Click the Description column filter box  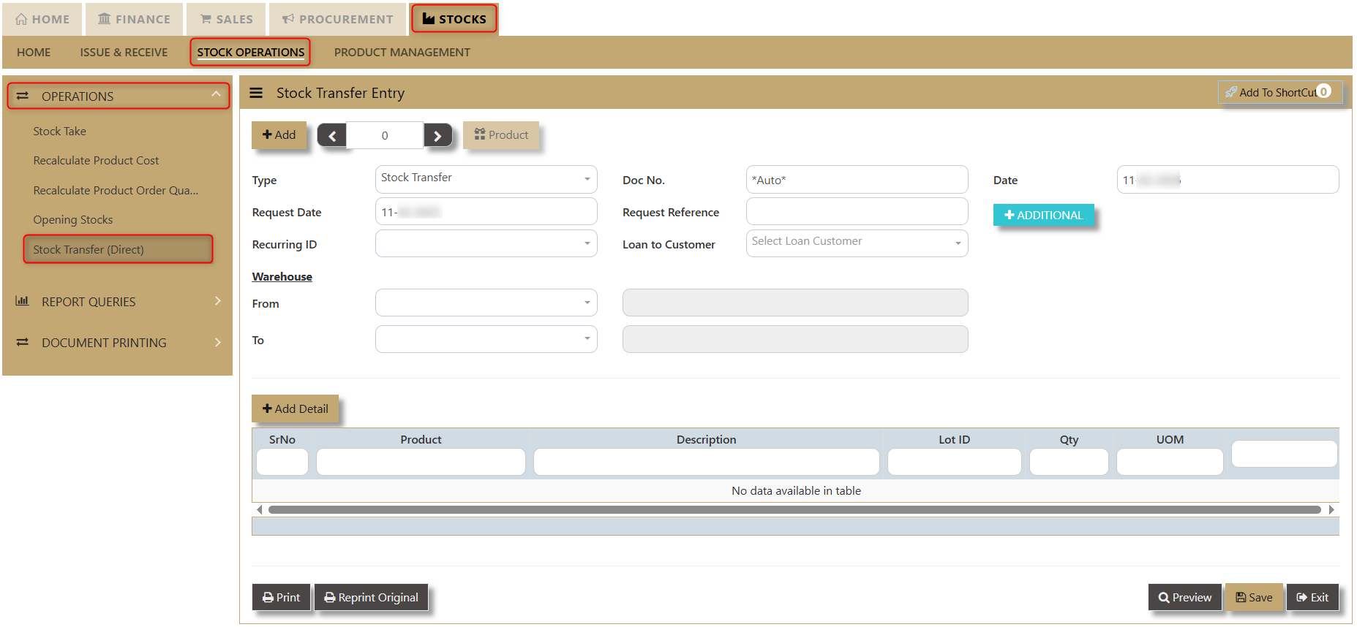tap(707, 462)
